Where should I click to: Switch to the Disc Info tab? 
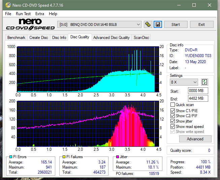coord(59,38)
